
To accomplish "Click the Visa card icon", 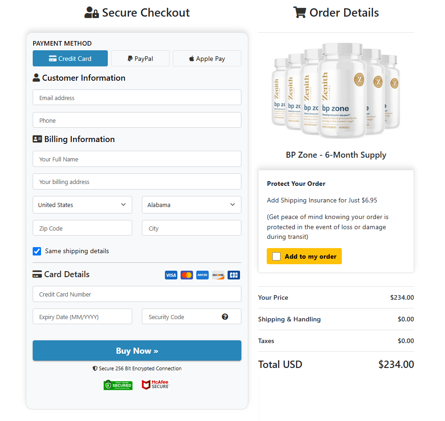I will click(171, 275).
